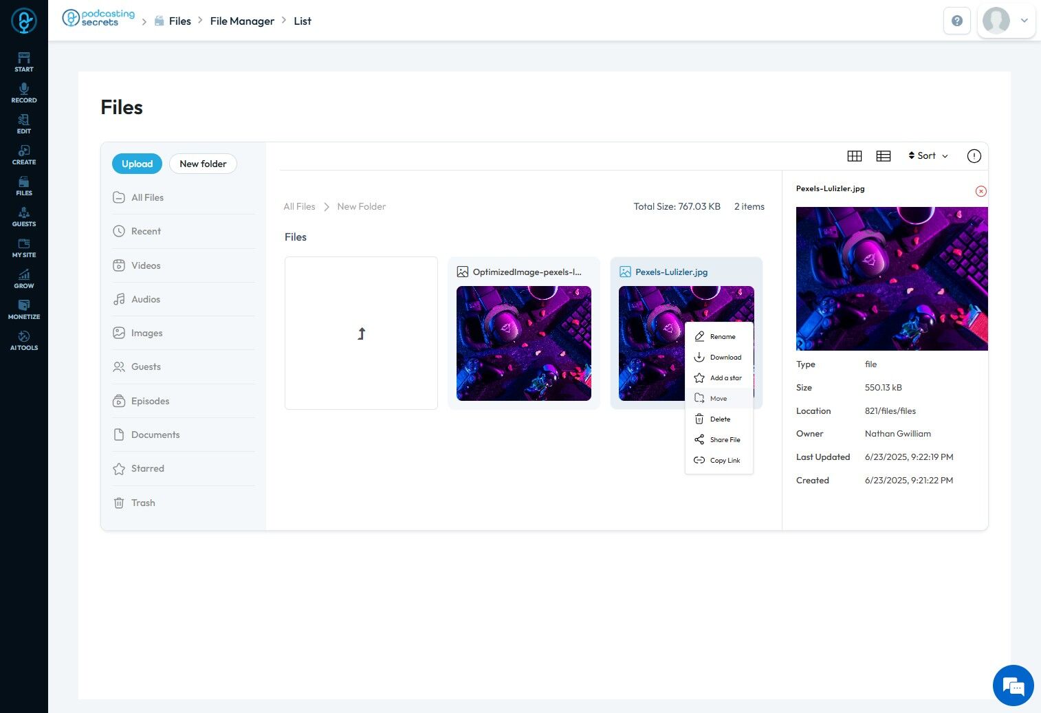Image resolution: width=1041 pixels, height=713 pixels.
Task: Open the user profile avatar dropdown
Action: 1007,21
